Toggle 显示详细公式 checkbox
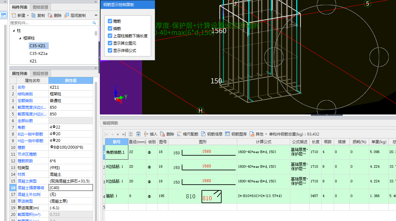 point(110,50)
